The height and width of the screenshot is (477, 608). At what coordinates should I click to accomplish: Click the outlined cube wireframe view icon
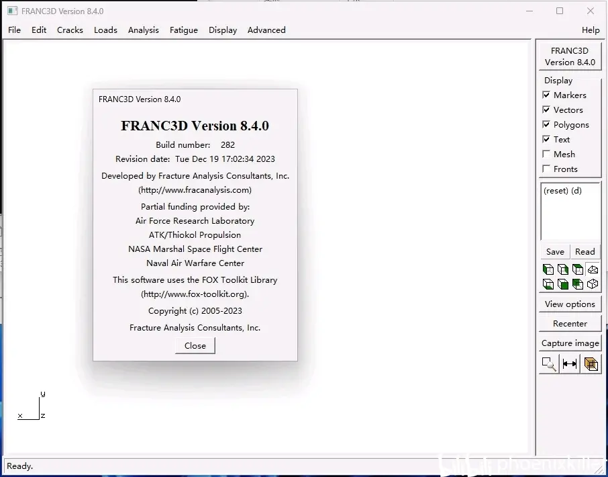click(x=593, y=284)
